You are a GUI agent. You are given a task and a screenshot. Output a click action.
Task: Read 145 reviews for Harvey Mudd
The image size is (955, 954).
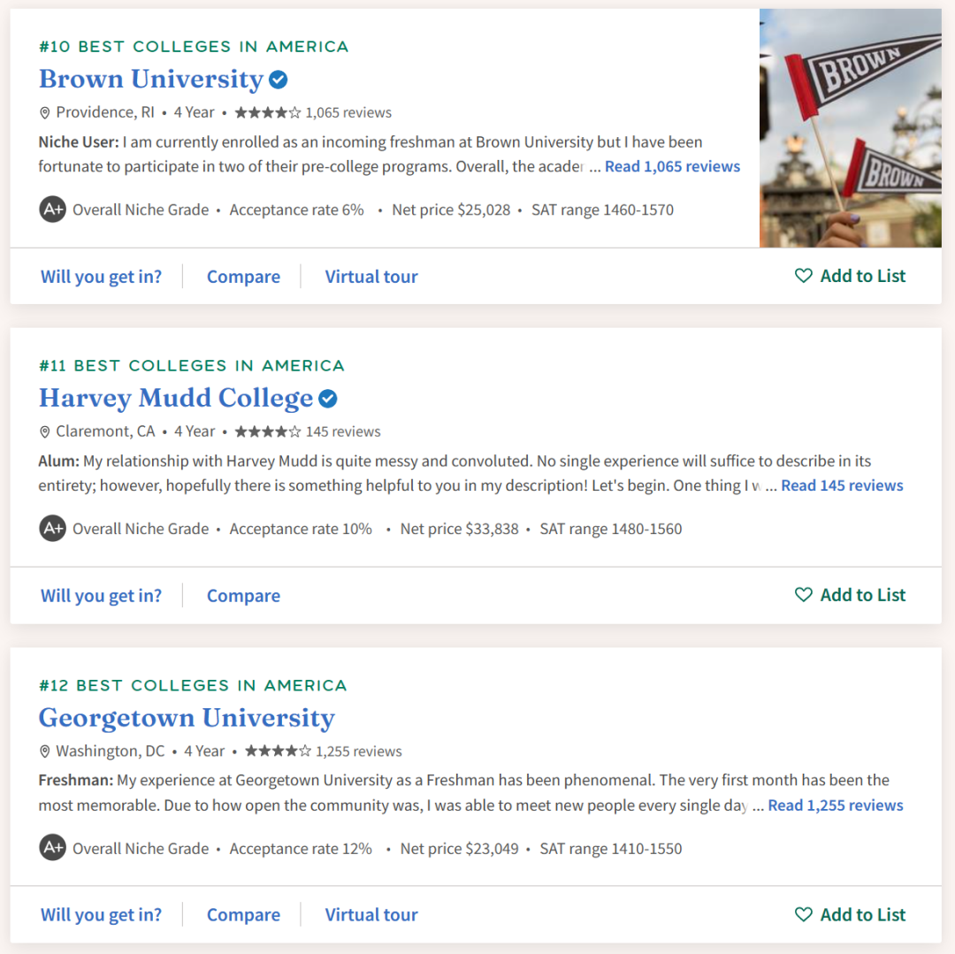coord(842,485)
